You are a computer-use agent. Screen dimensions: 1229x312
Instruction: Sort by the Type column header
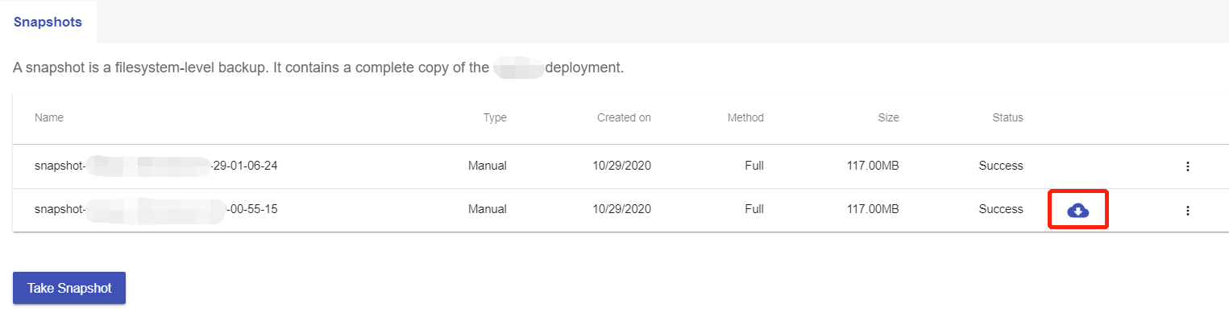pos(495,117)
